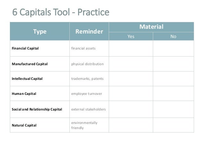Click the "physical distribution" reminder cell
The image size is (204, 153).
coord(87,64)
